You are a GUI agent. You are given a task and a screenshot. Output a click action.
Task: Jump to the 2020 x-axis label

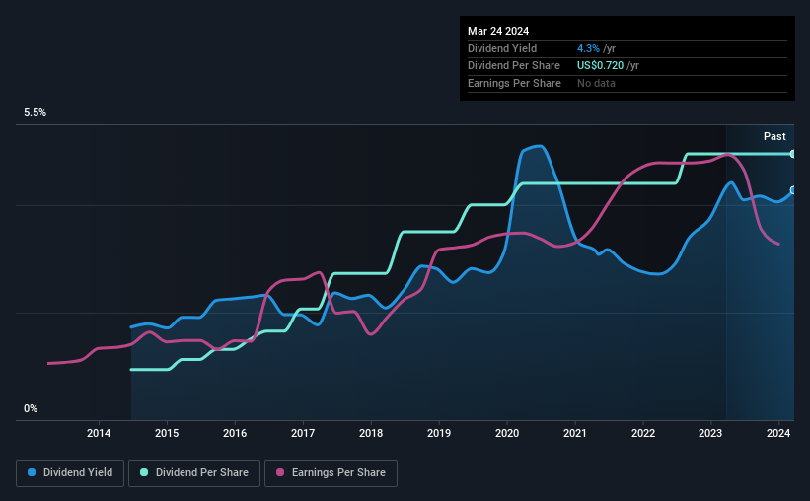coord(507,433)
